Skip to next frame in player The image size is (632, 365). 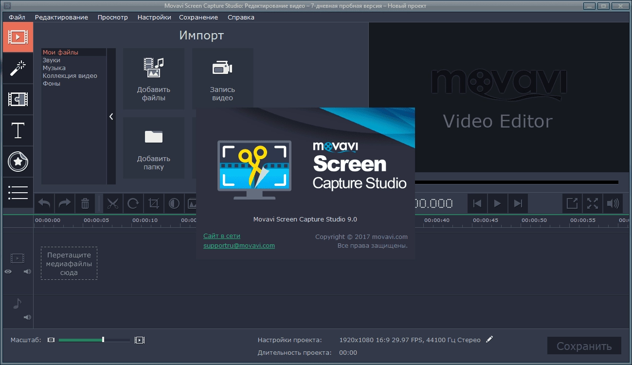518,203
